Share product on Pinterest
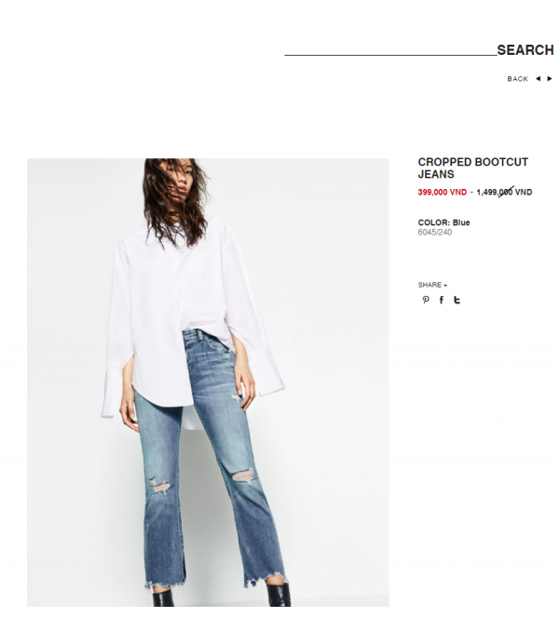Viewport: 559px width, 619px height. tap(426, 300)
